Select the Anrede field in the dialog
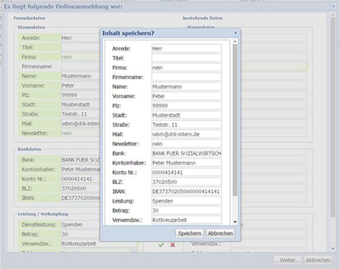The image size is (340, 269). (x=186, y=48)
